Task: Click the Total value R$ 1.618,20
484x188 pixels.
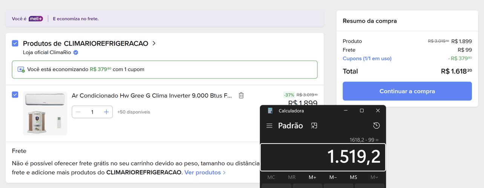Action: 456,71
